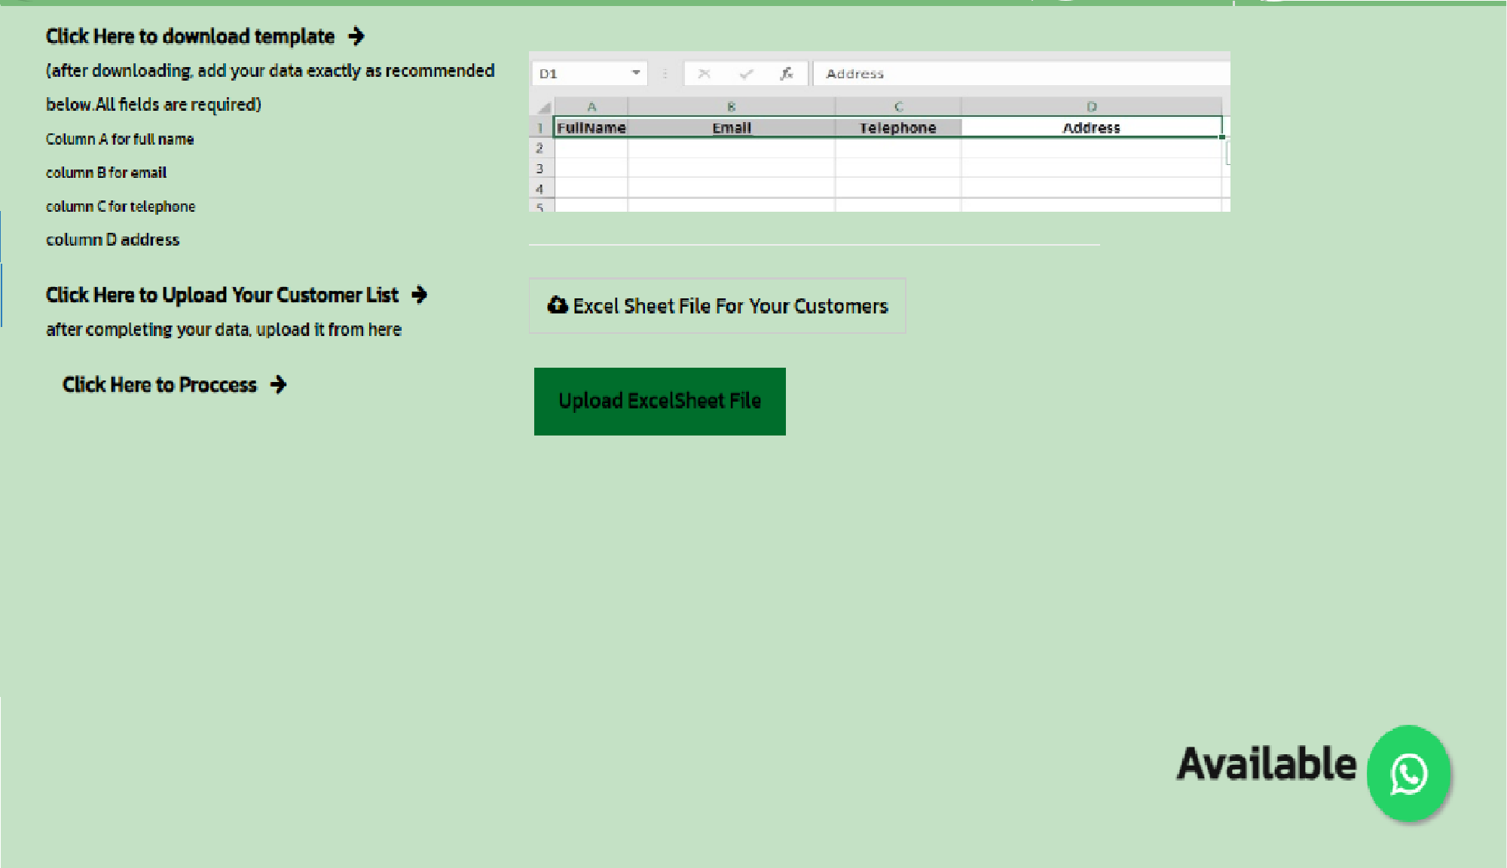The width and height of the screenshot is (1507, 868).
Task: Click the arrow beside Click Here to Proccess
Action: [279, 384]
